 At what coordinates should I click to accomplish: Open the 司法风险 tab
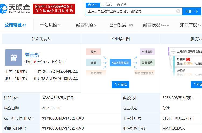(x=51, y=25)
